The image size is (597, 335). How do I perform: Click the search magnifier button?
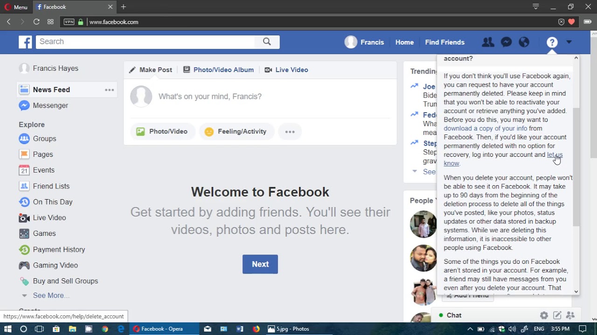(267, 42)
